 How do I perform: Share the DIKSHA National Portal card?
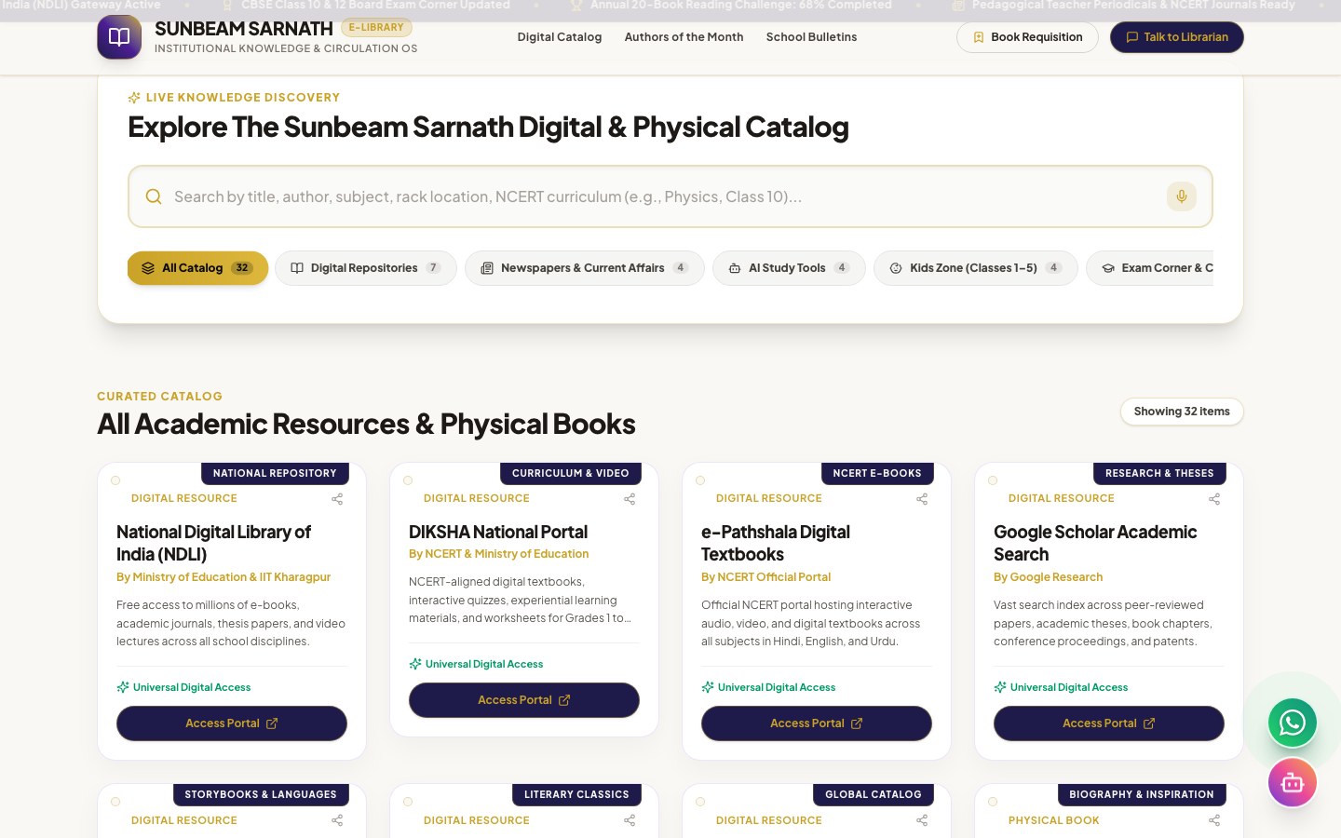point(630,499)
